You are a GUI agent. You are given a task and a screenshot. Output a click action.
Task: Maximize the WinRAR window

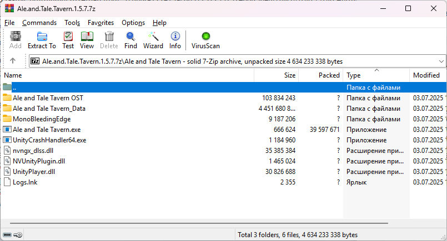[408, 8]
